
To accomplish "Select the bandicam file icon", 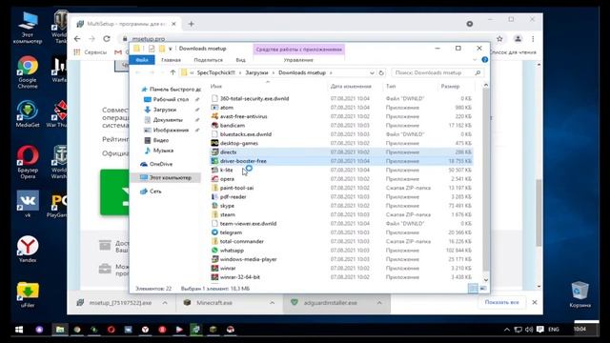I will [214, 125].
